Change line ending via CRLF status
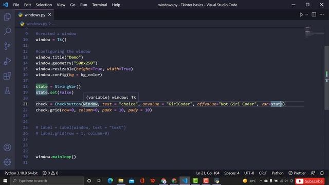The height and width of the screenshot is (185, 329). pos(263,173)
